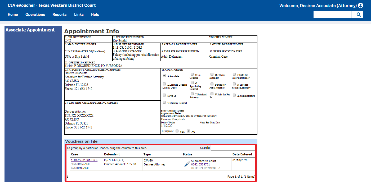The image size is (371, 185).
Task: Open the Operations menu
Action: 35,15
